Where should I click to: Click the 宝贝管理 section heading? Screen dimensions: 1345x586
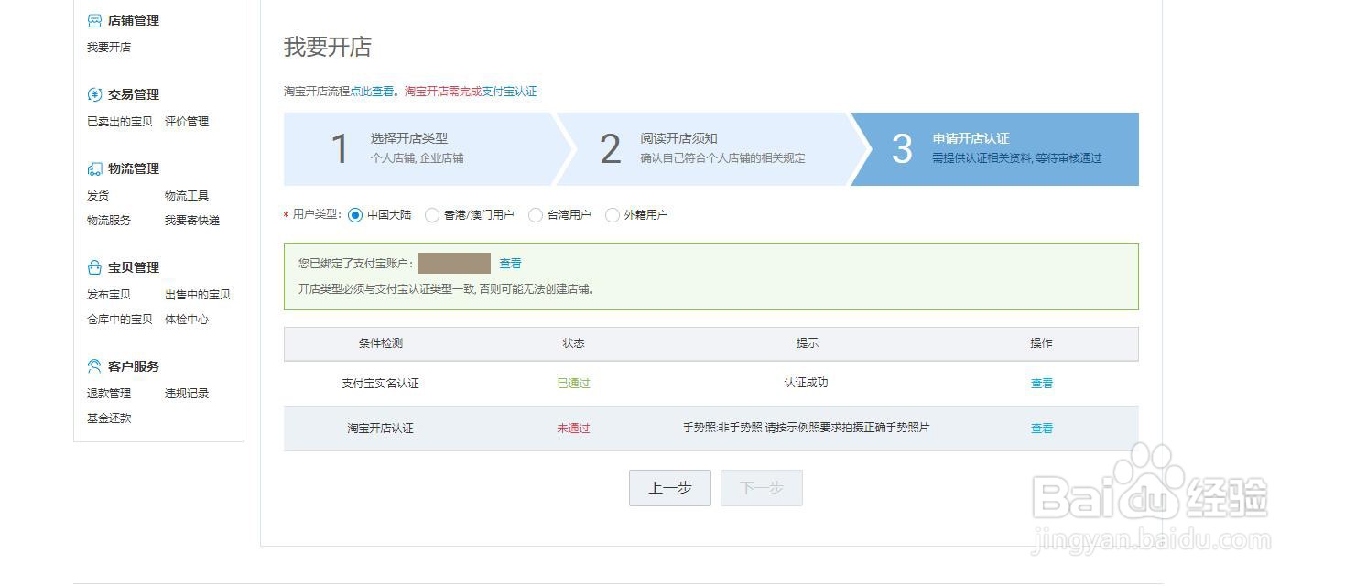[x=134, y=267]
